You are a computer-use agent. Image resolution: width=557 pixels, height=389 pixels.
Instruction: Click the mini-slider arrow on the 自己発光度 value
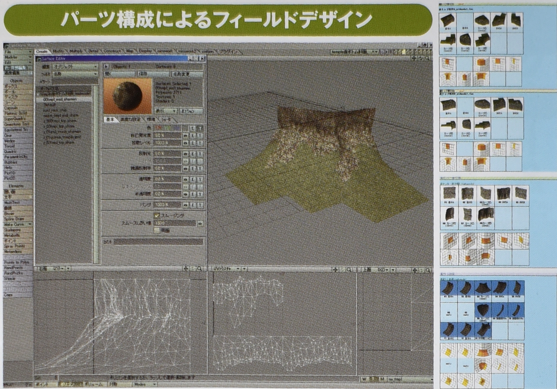pyautogui.click(x=185, y=135)
